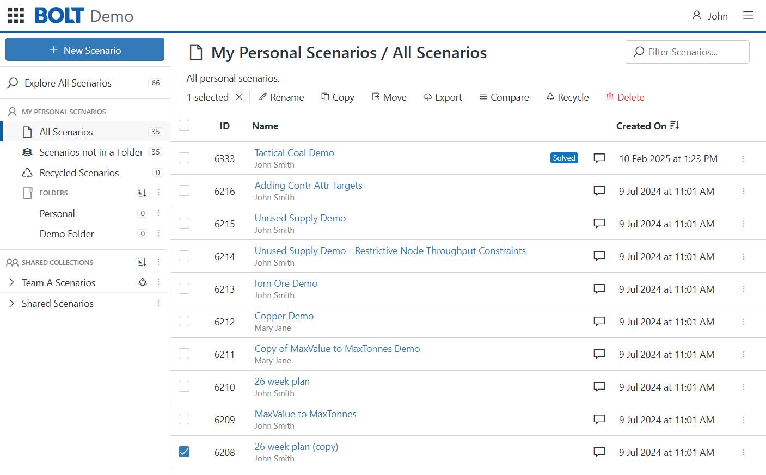Click the Recycle action in the toolbar
The width and height of the screenshot is (766, 475).
point(567,97)
